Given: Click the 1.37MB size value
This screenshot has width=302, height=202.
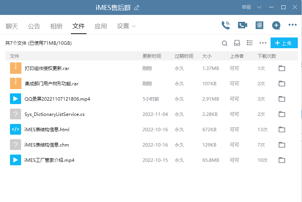Looking at the screenshot, I should point(211,68).
